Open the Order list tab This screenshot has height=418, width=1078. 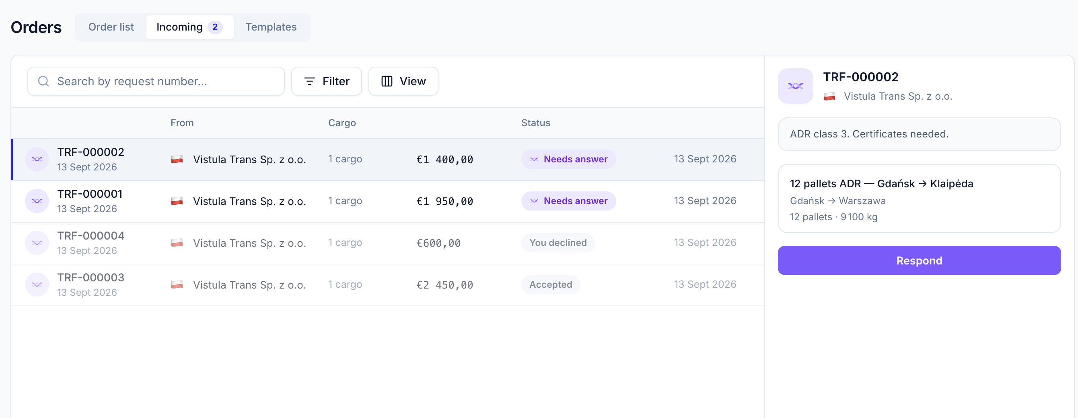pyautogui.click(x=111, y=27)
